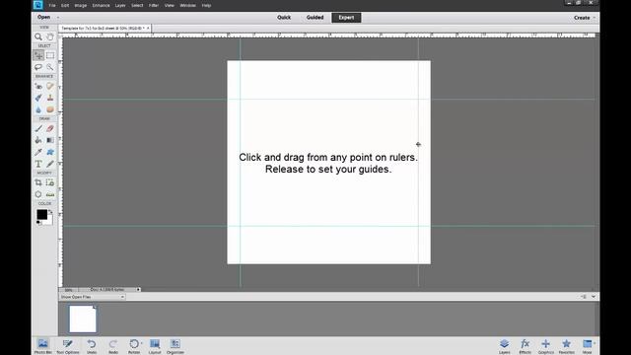This screenshot has width=631, height=355.
Task: Reset to default black and white colors
Action: pyautogui.click(x=38, y=222)
